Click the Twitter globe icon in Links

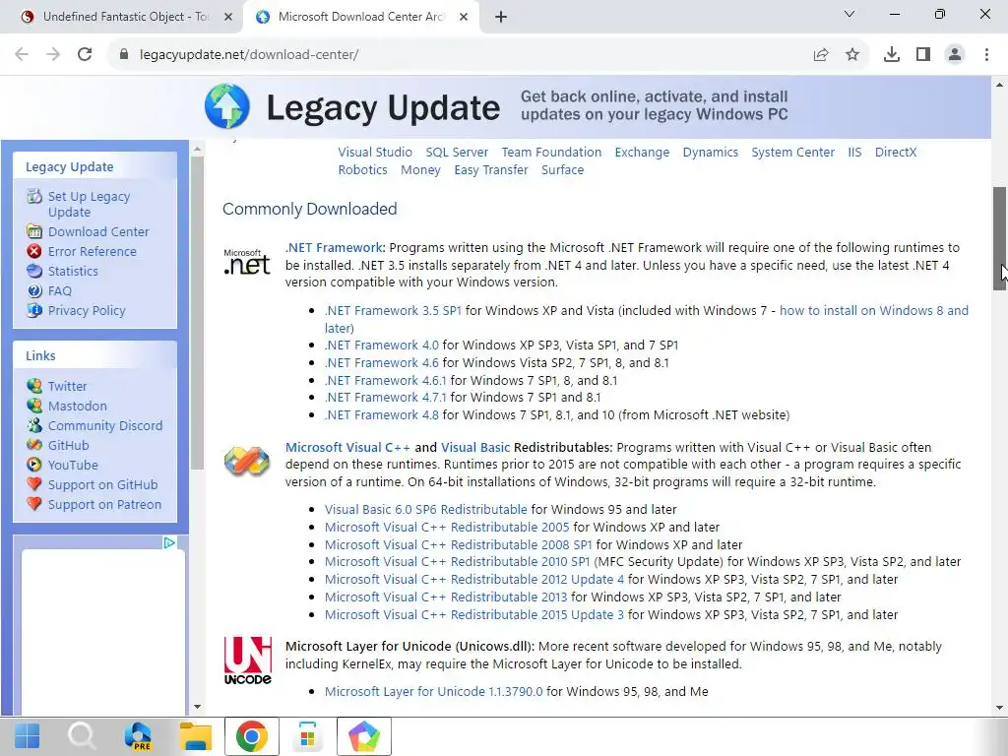(x=34, y=386)
